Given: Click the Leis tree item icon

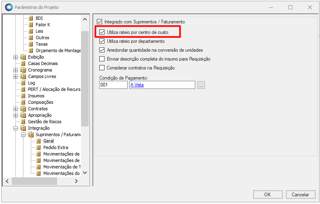Looking at the screenshot, I should (x=31, y=31).
